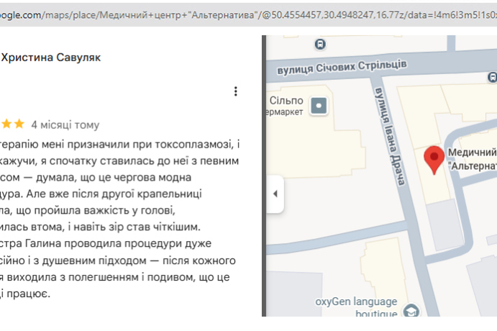Click the "4 місяці тому" review timestamp
Image resolution: width=497 pixels, height=331 pixels.
(x=65, y=124)
